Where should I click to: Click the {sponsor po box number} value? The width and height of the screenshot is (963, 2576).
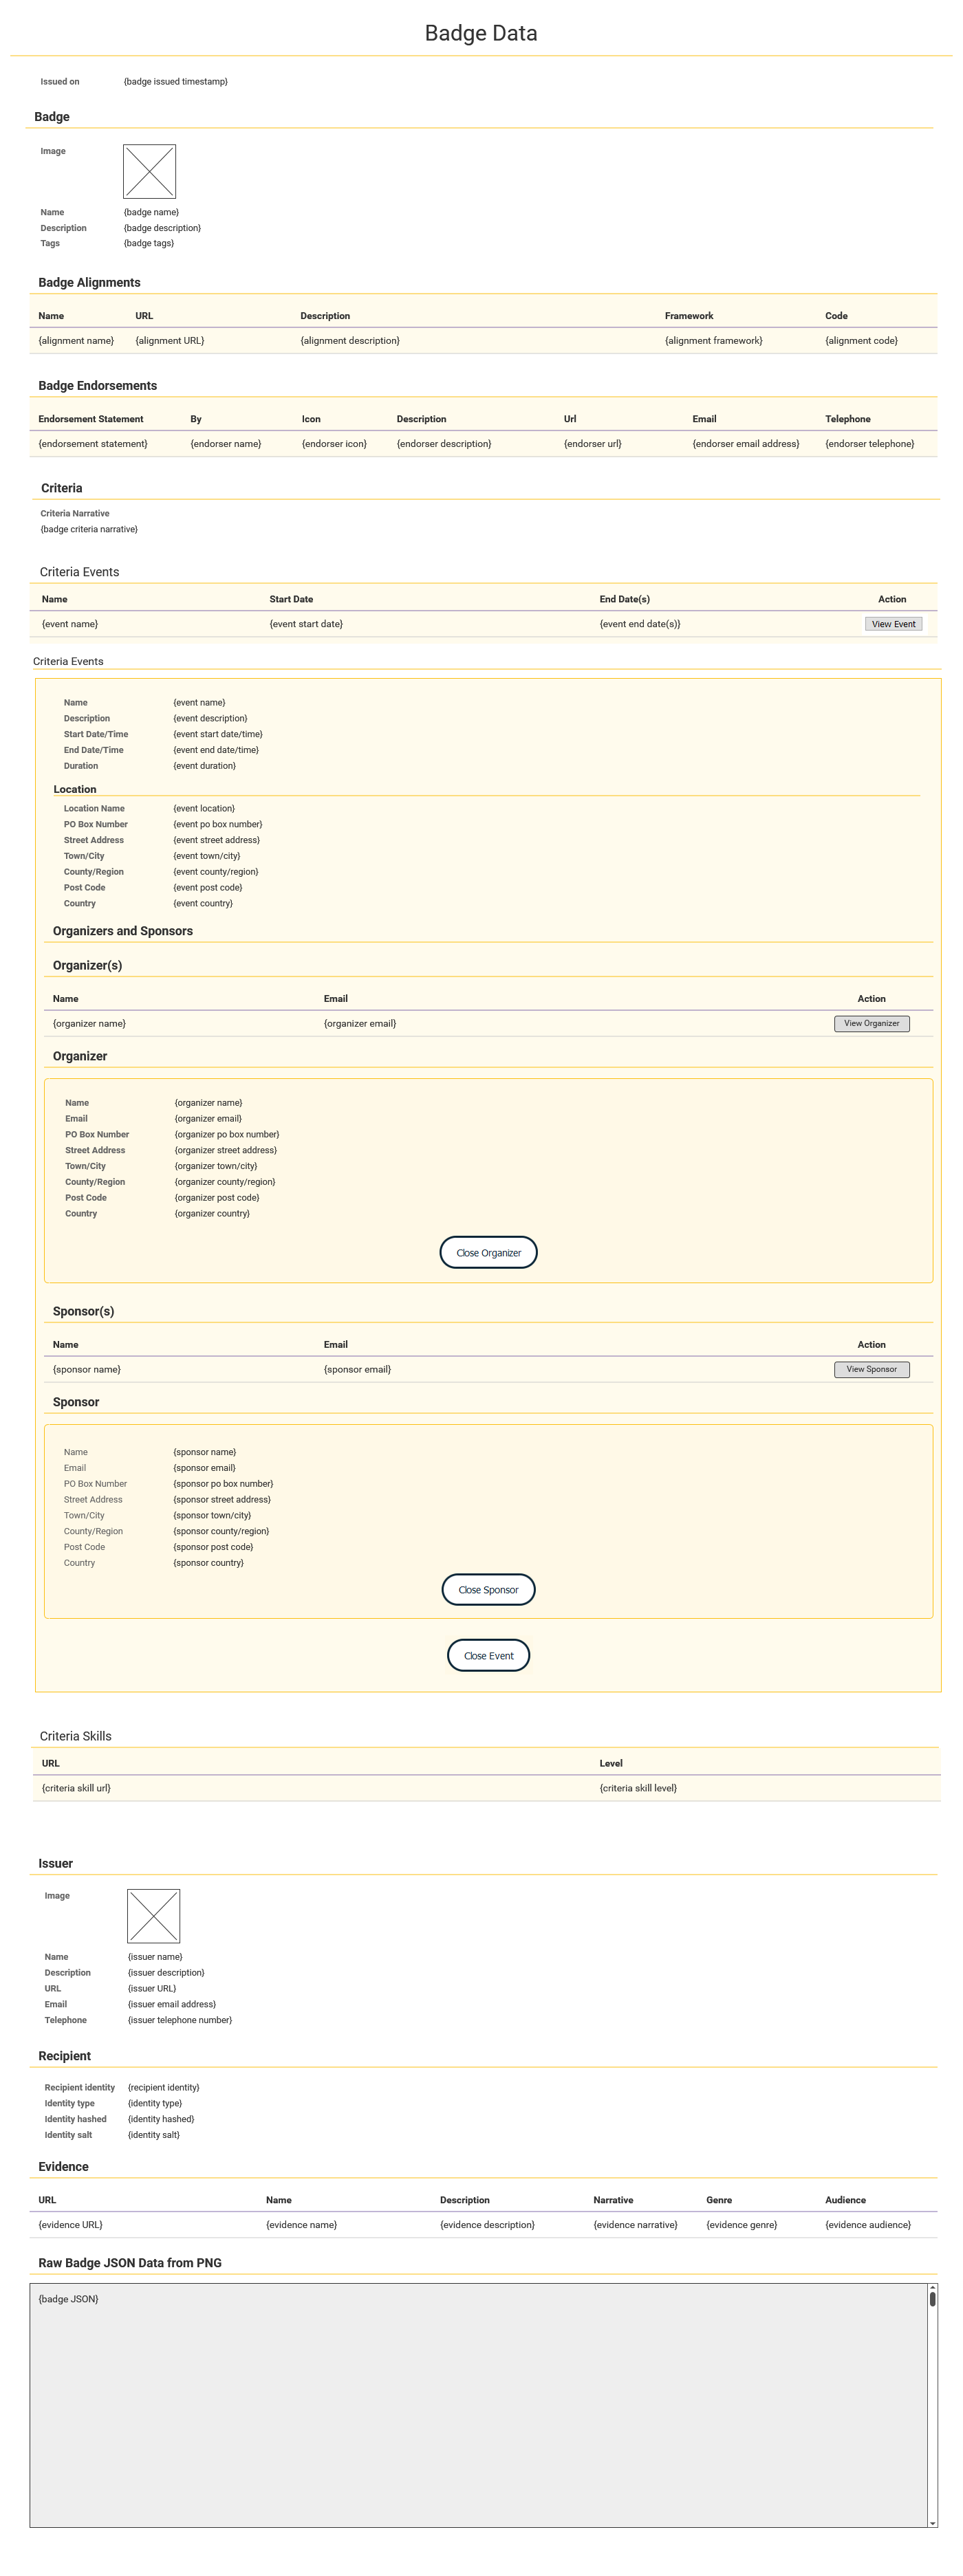[x=223, y=1484]
